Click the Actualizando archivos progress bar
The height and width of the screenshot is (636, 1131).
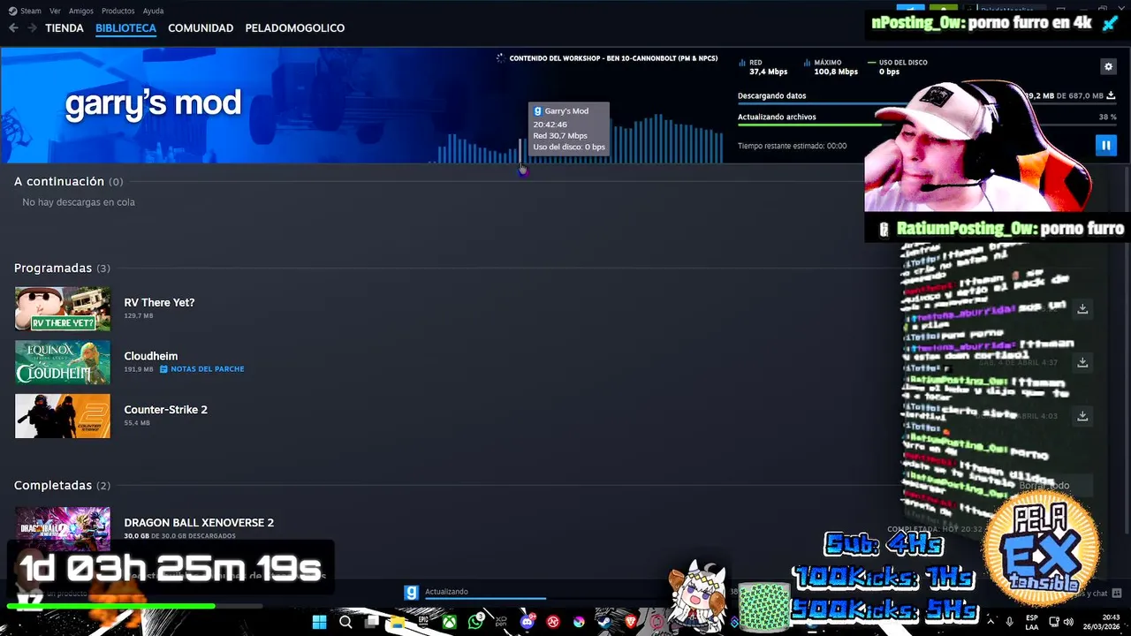pyautogui.click(x=927, y=125)
